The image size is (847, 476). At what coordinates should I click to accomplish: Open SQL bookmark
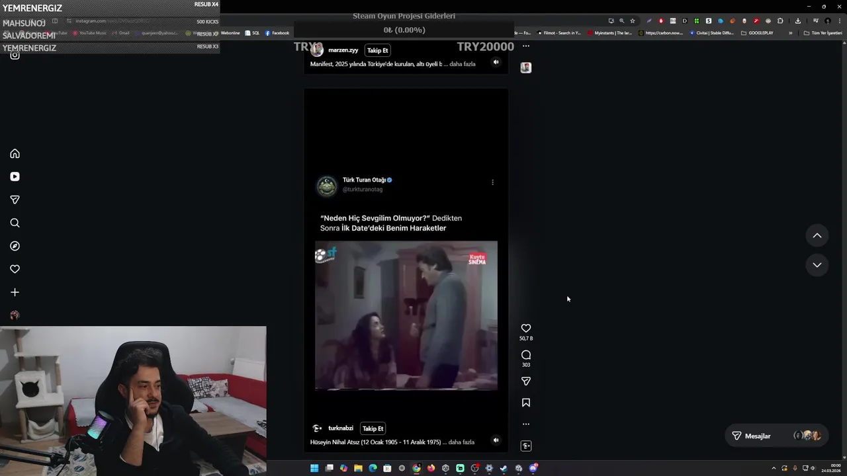click(x=252, y=33)
